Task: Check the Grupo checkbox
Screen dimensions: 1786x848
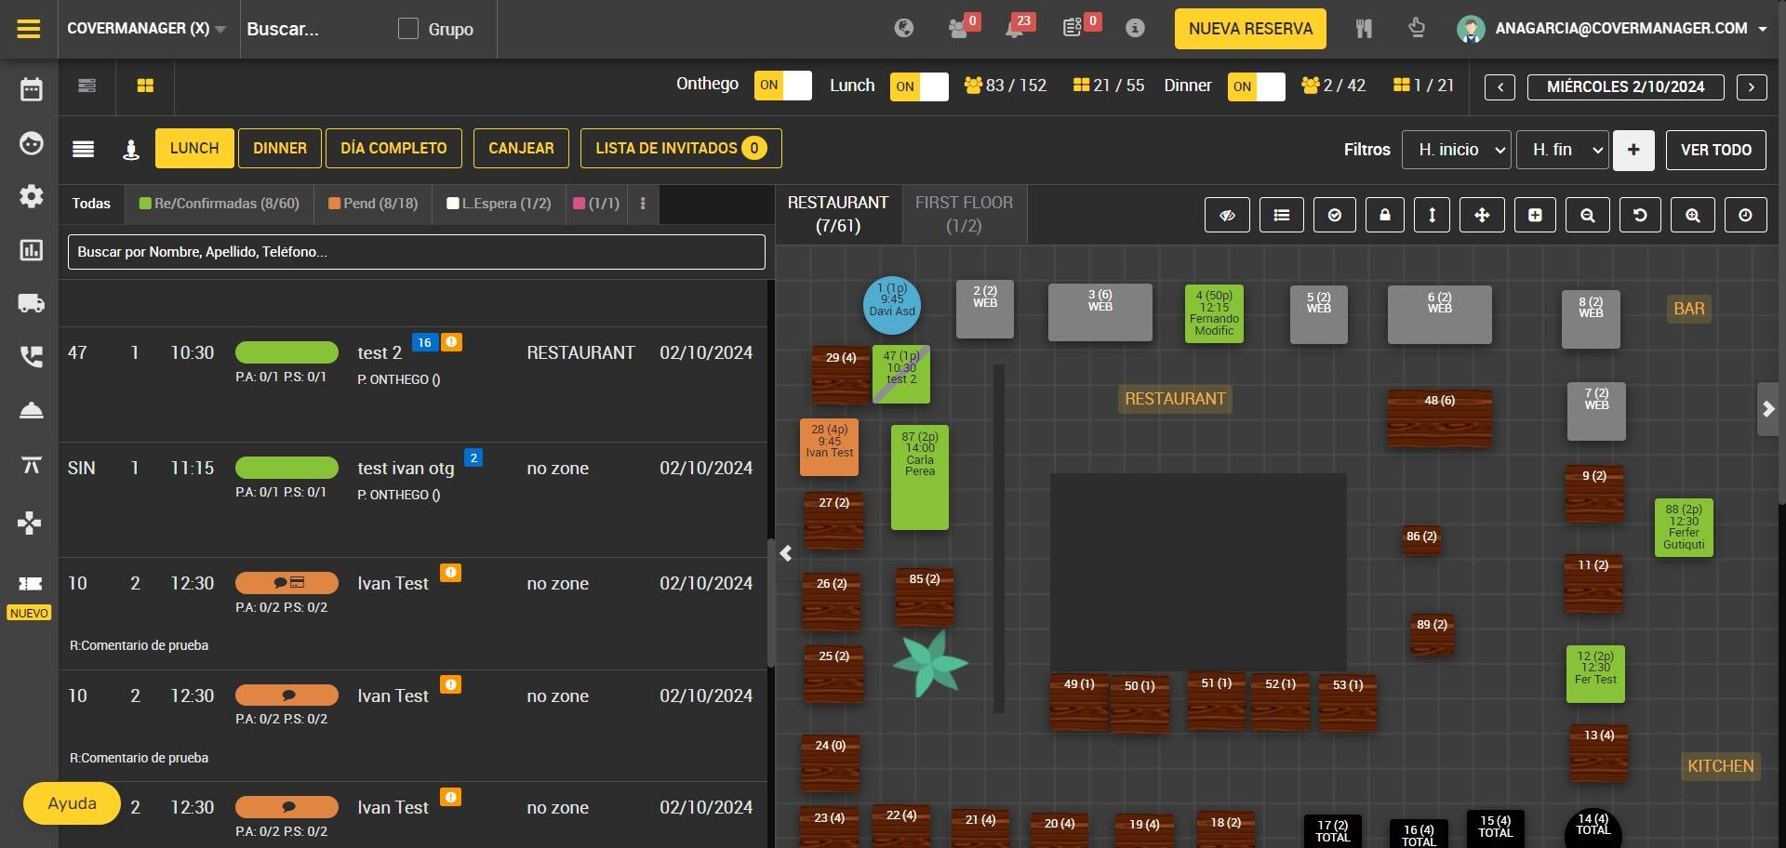Action: (407, 29)
